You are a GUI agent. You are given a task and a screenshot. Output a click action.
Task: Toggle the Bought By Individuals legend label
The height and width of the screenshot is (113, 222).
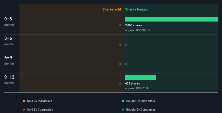pyautogui.click(x=140, y=101)
